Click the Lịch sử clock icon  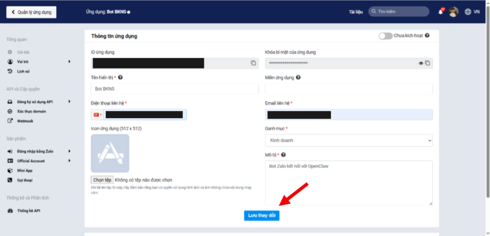[x=10, y=71]
